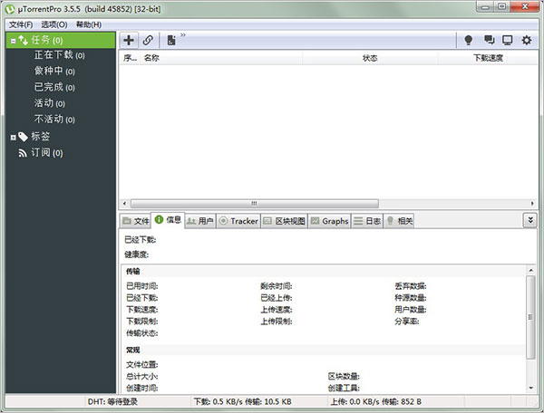Click the 下载: 0.5 KB/s status entry

pos(242,401)
